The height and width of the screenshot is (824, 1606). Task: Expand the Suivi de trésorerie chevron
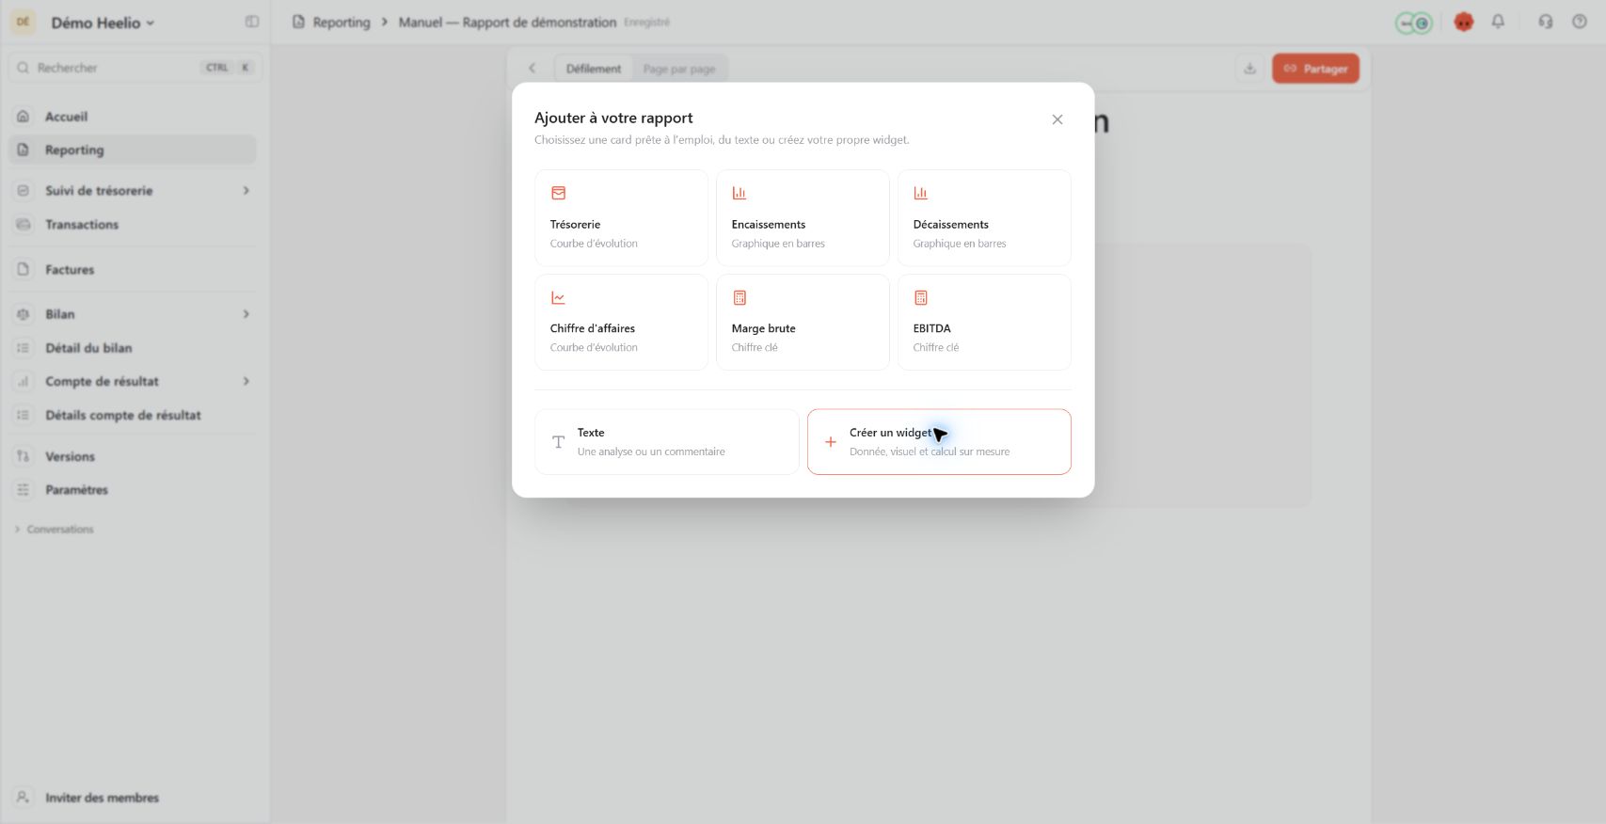246,191
